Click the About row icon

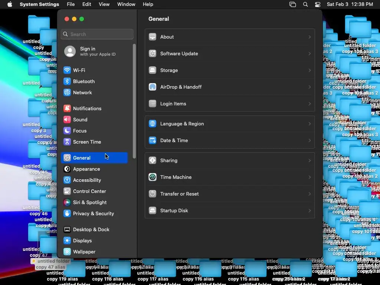[x=153, y=37]
